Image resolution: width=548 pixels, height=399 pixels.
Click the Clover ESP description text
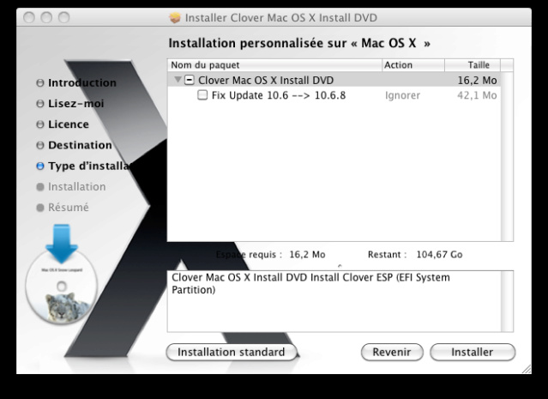[310, 284]
